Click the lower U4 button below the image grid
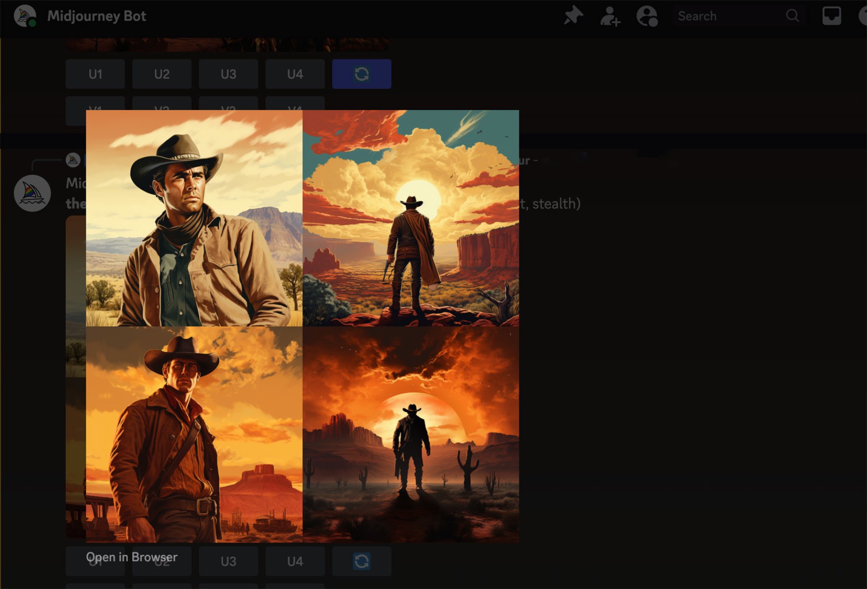867x589 pixels. click(x=295, y=561)
